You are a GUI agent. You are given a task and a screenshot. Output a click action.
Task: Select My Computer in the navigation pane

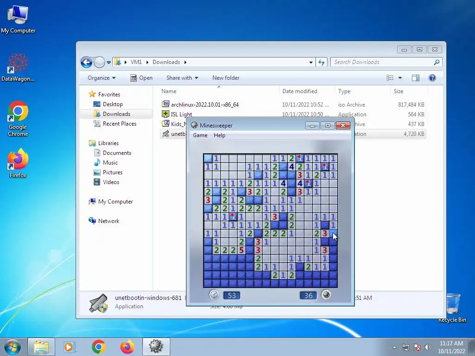[x=110, y=202]
